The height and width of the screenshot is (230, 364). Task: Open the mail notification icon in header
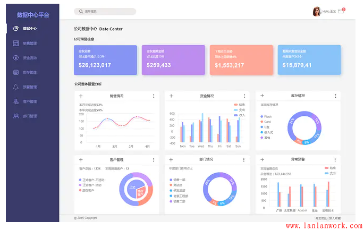(x=341, y=11)
